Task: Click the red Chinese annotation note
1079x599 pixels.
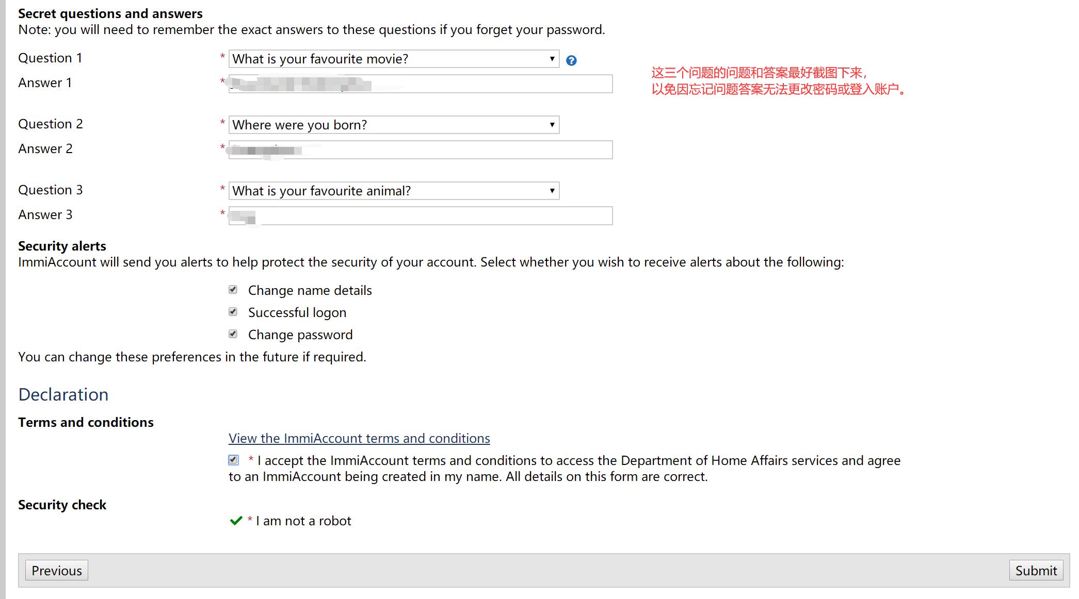Action: pos(778,81)
